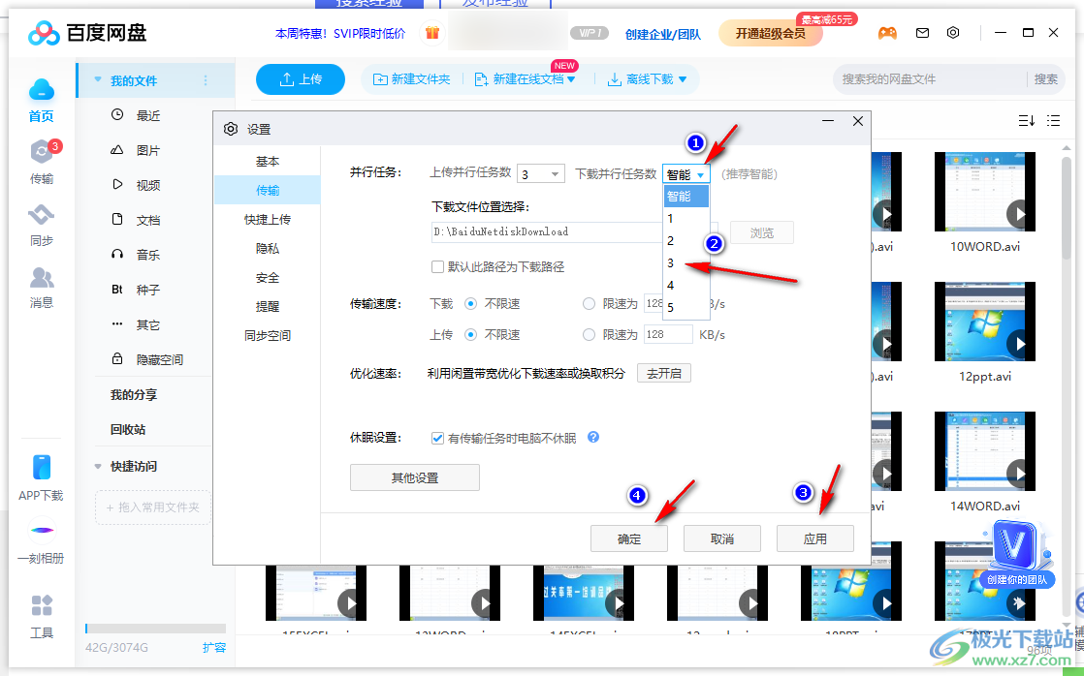Choose option 3 in download tasks list
This screenshot has height=676, width=1084.
pos(686,263)
